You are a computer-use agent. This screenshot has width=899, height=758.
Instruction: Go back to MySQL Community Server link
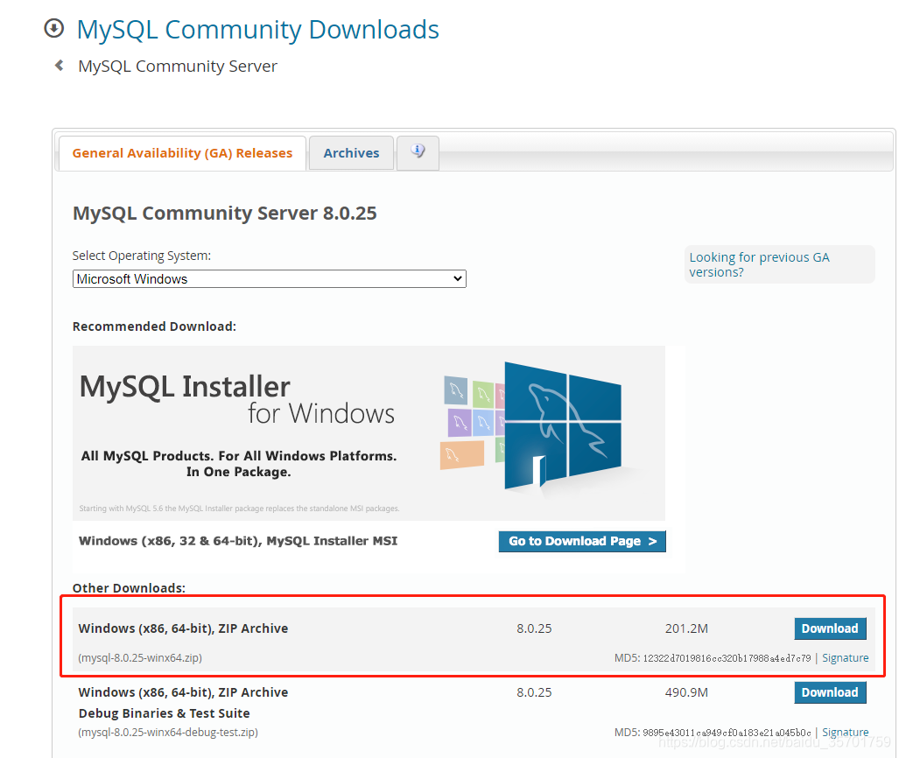click(178, 66)
